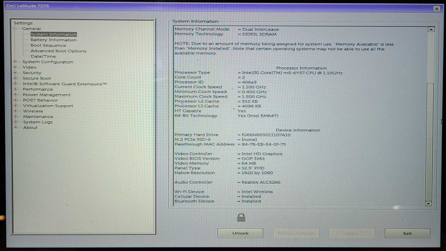This screenshot has height=251, width=446.
Task: Select Advanced Boot Options
Action: click(x=59, y=51)
